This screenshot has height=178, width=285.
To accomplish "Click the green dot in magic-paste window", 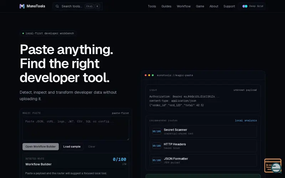I will pos(153,75).
